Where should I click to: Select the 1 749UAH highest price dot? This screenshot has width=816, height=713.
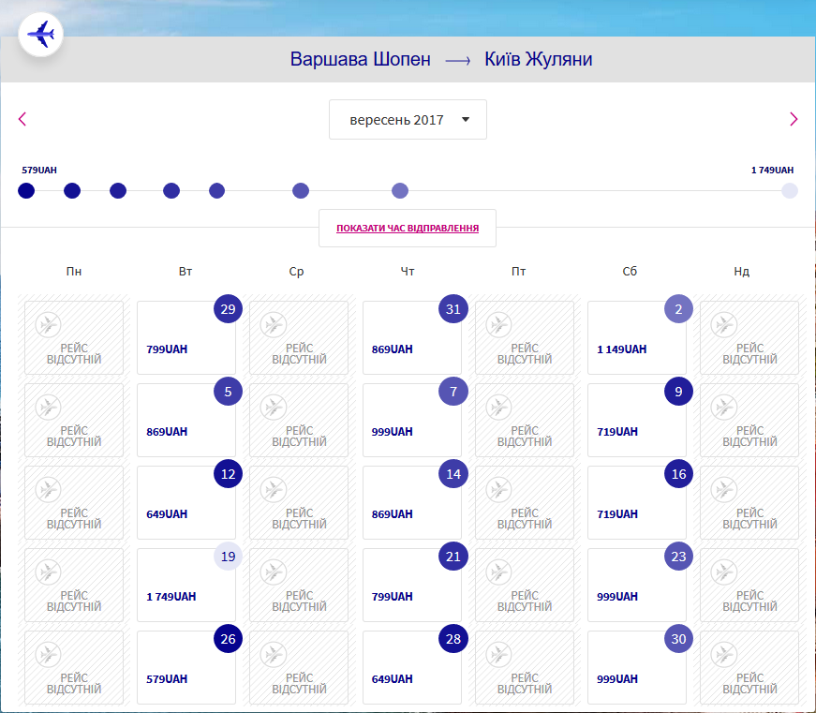coord(790,191)
